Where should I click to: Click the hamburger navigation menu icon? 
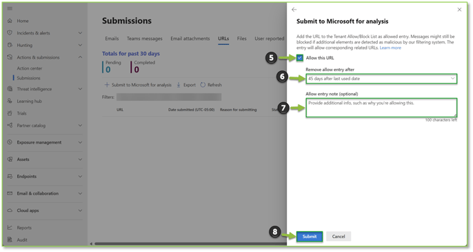click(x=10, y=8)
